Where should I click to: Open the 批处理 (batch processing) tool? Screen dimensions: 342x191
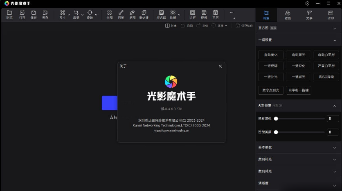[x=144, y=15]
